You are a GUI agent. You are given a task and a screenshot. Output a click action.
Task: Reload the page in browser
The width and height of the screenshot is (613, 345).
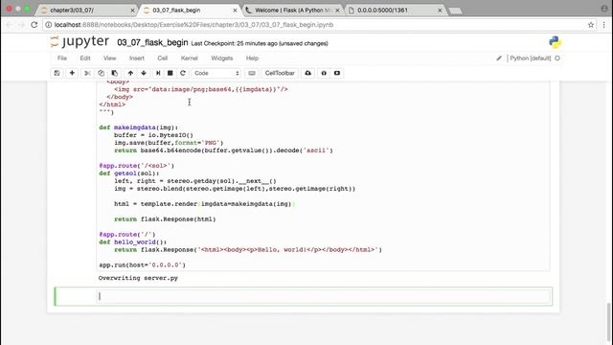34,25
